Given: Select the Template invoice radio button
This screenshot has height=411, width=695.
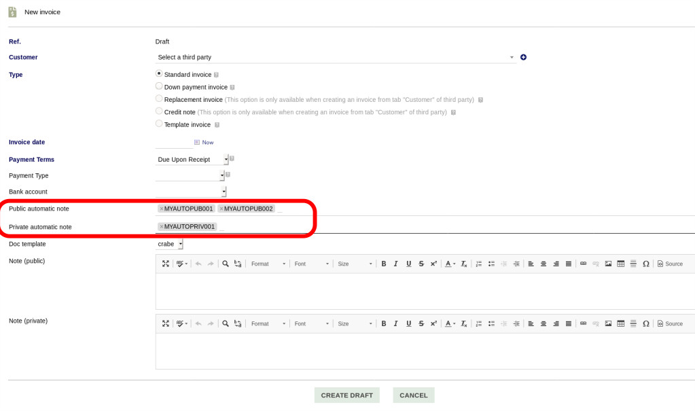Looking at the screenshot, I should (159, 124).
